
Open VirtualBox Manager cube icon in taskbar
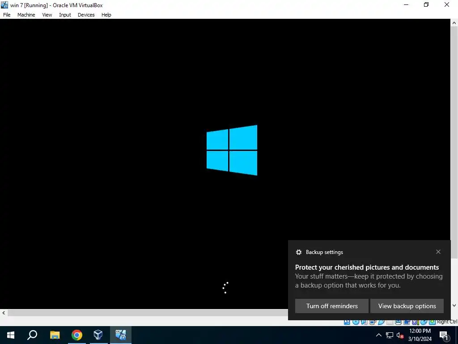tap(98, 335)
